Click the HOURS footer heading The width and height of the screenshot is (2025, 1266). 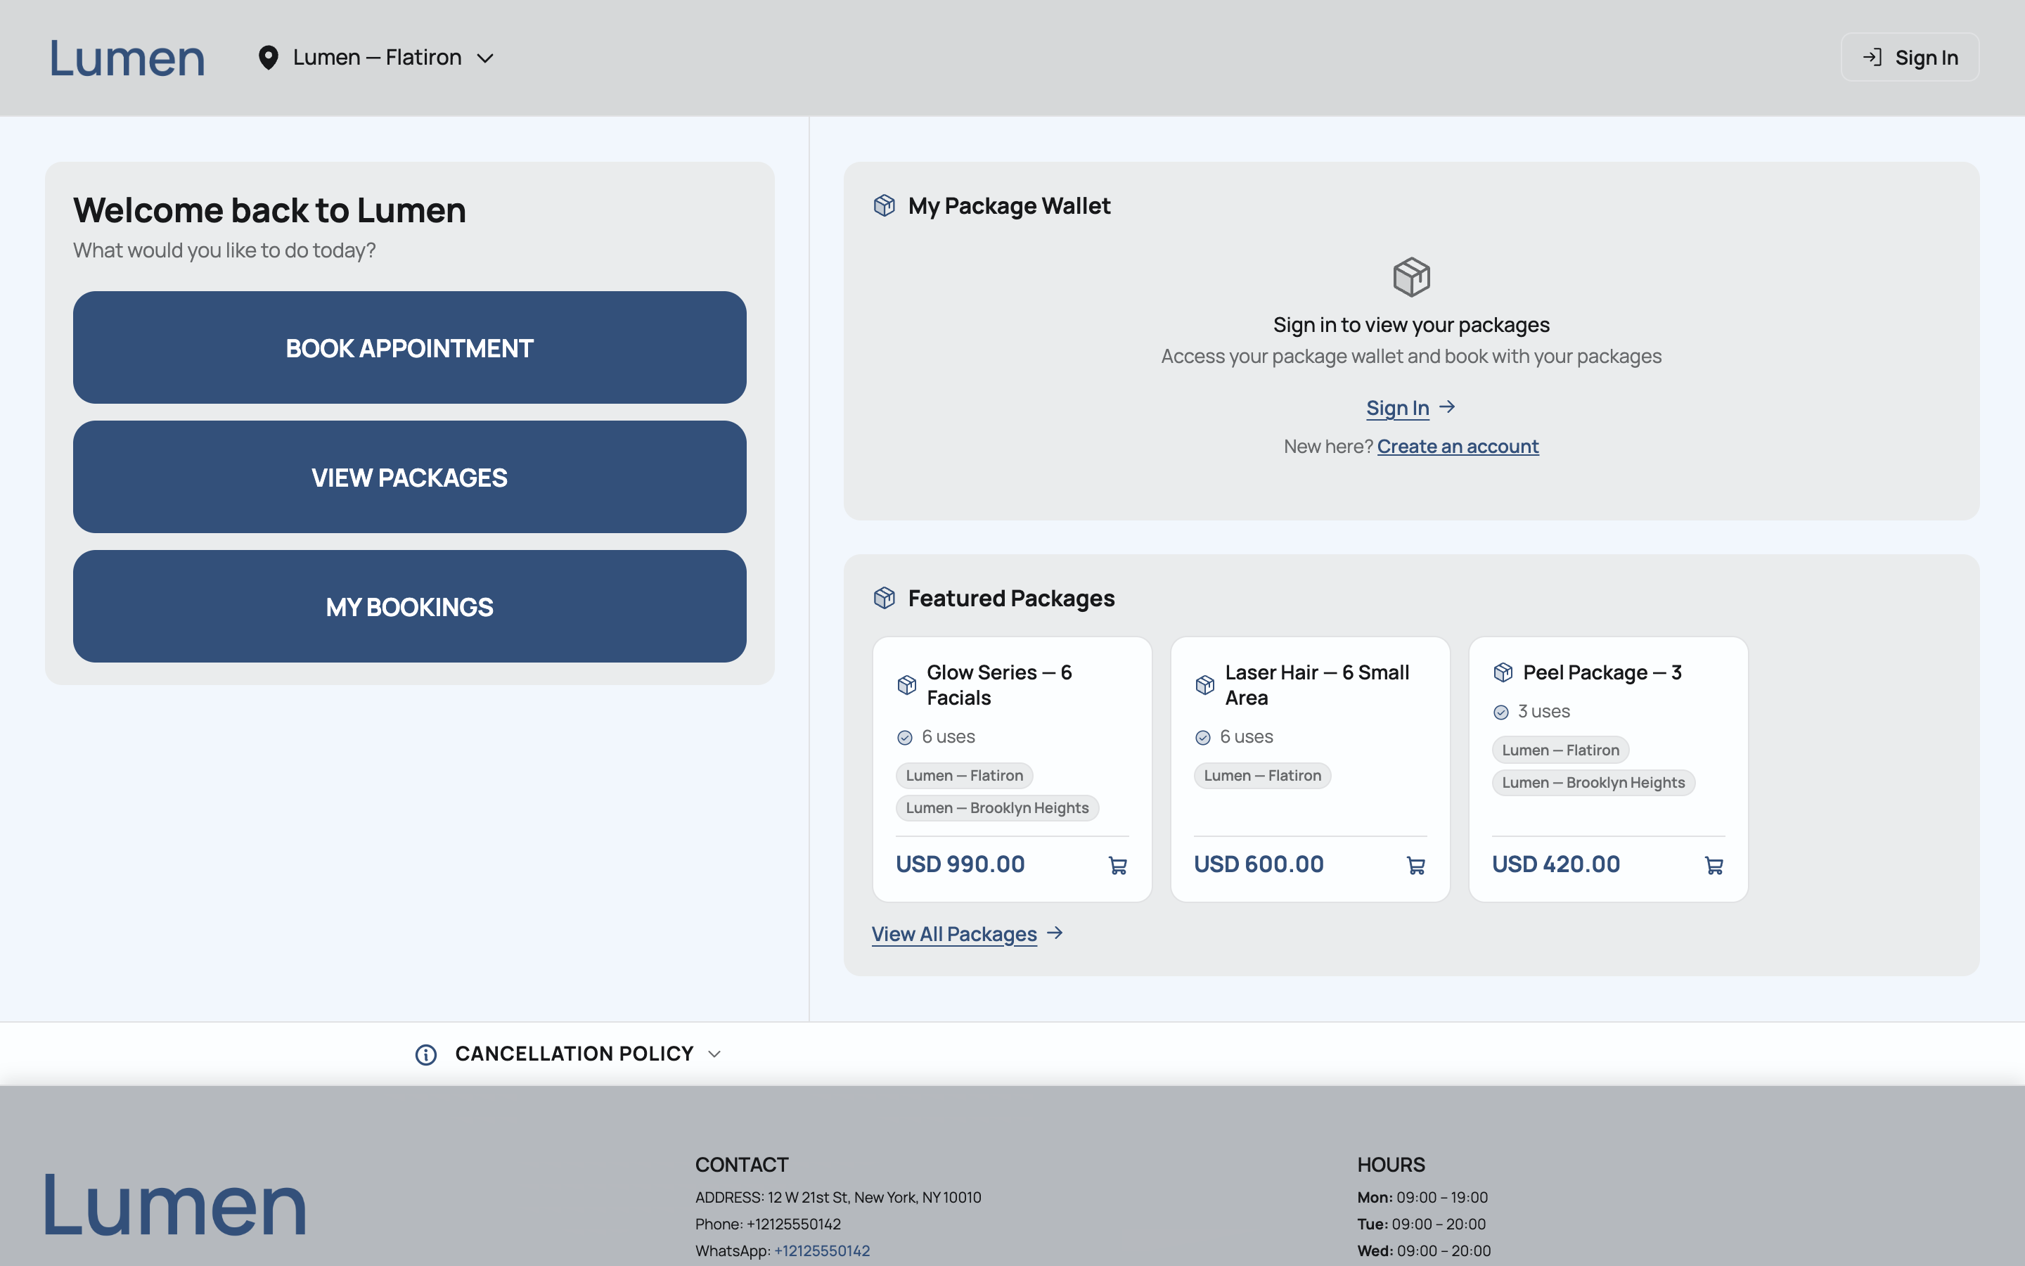(1391, 1164)
